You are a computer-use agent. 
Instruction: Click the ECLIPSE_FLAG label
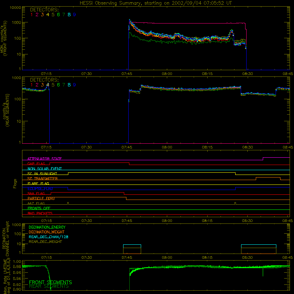[x=40, y=189]
